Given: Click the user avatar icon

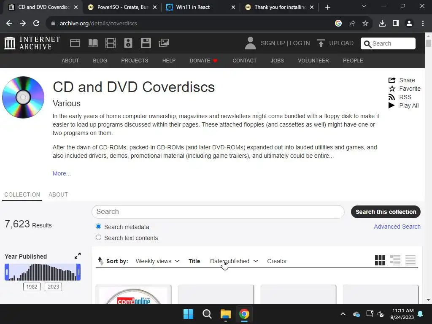Looking at the screenshot, I should [250, 43].
